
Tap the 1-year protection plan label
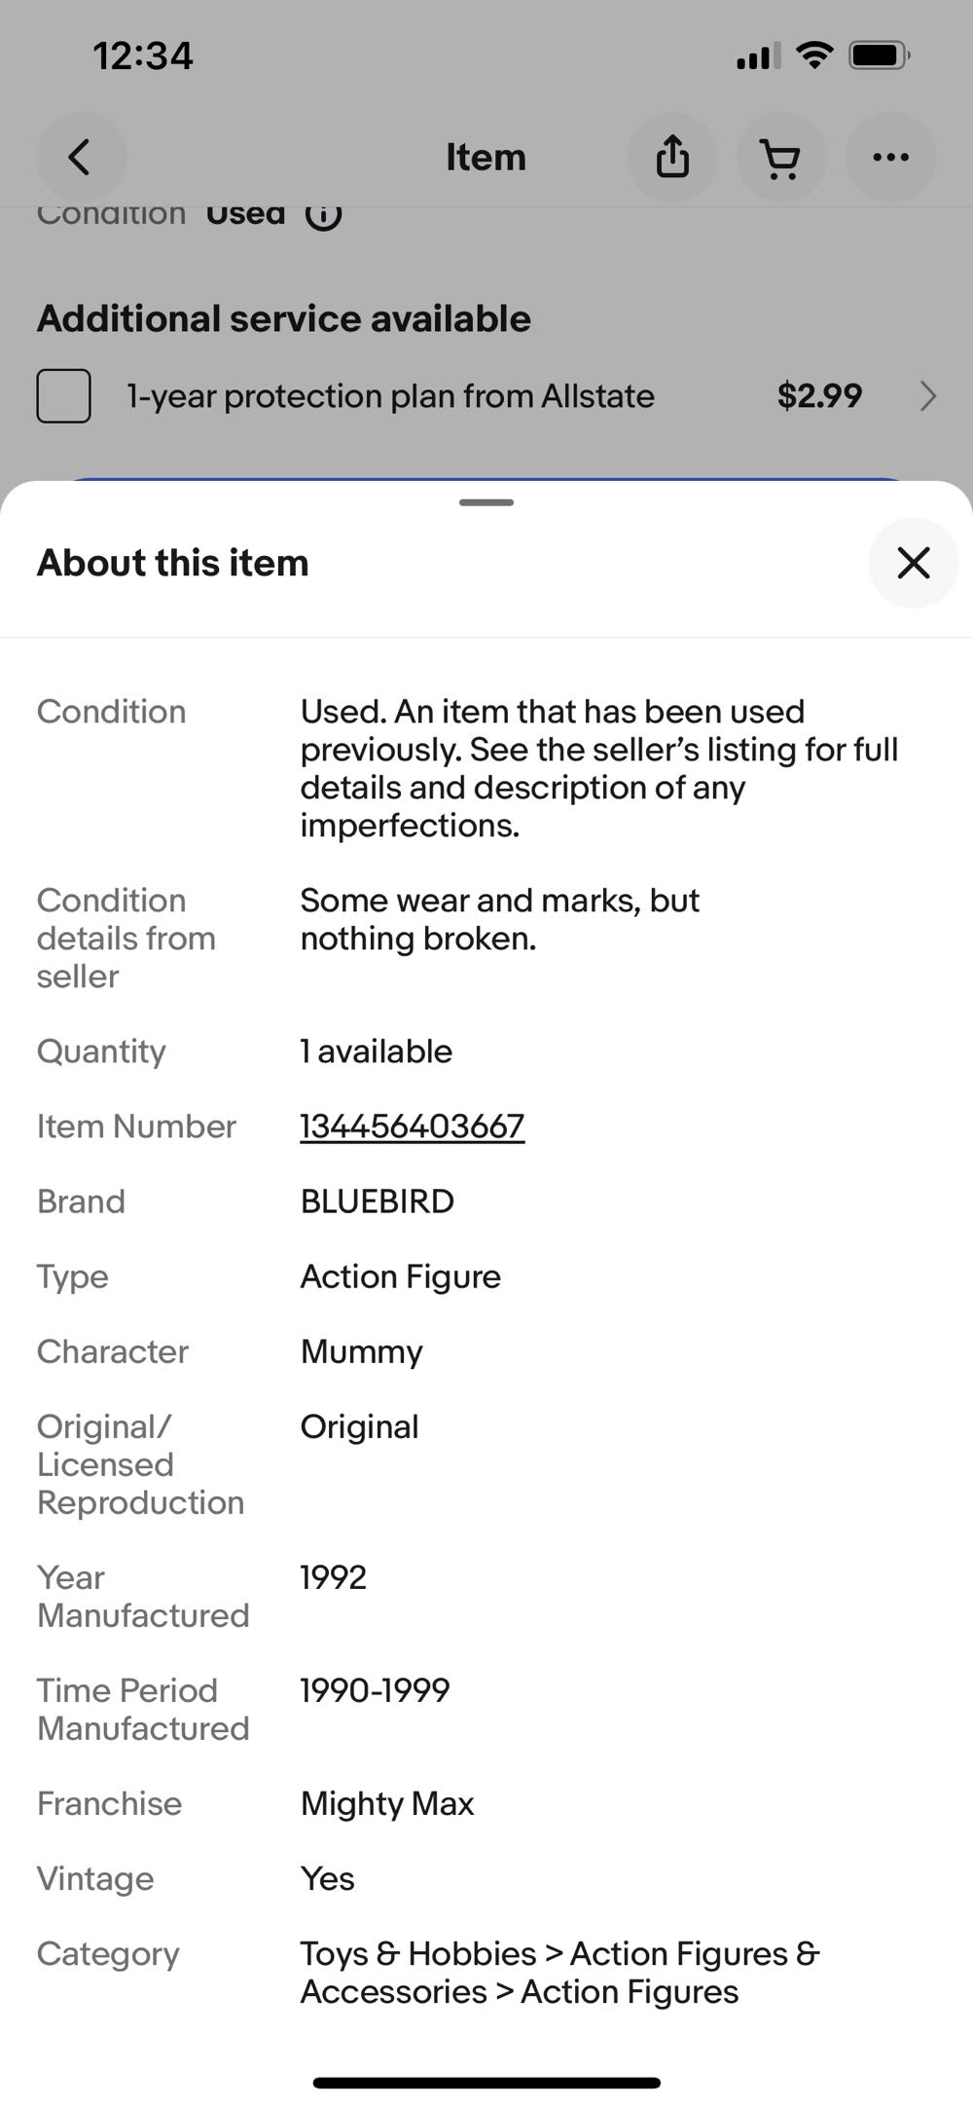tap(390, 396)
